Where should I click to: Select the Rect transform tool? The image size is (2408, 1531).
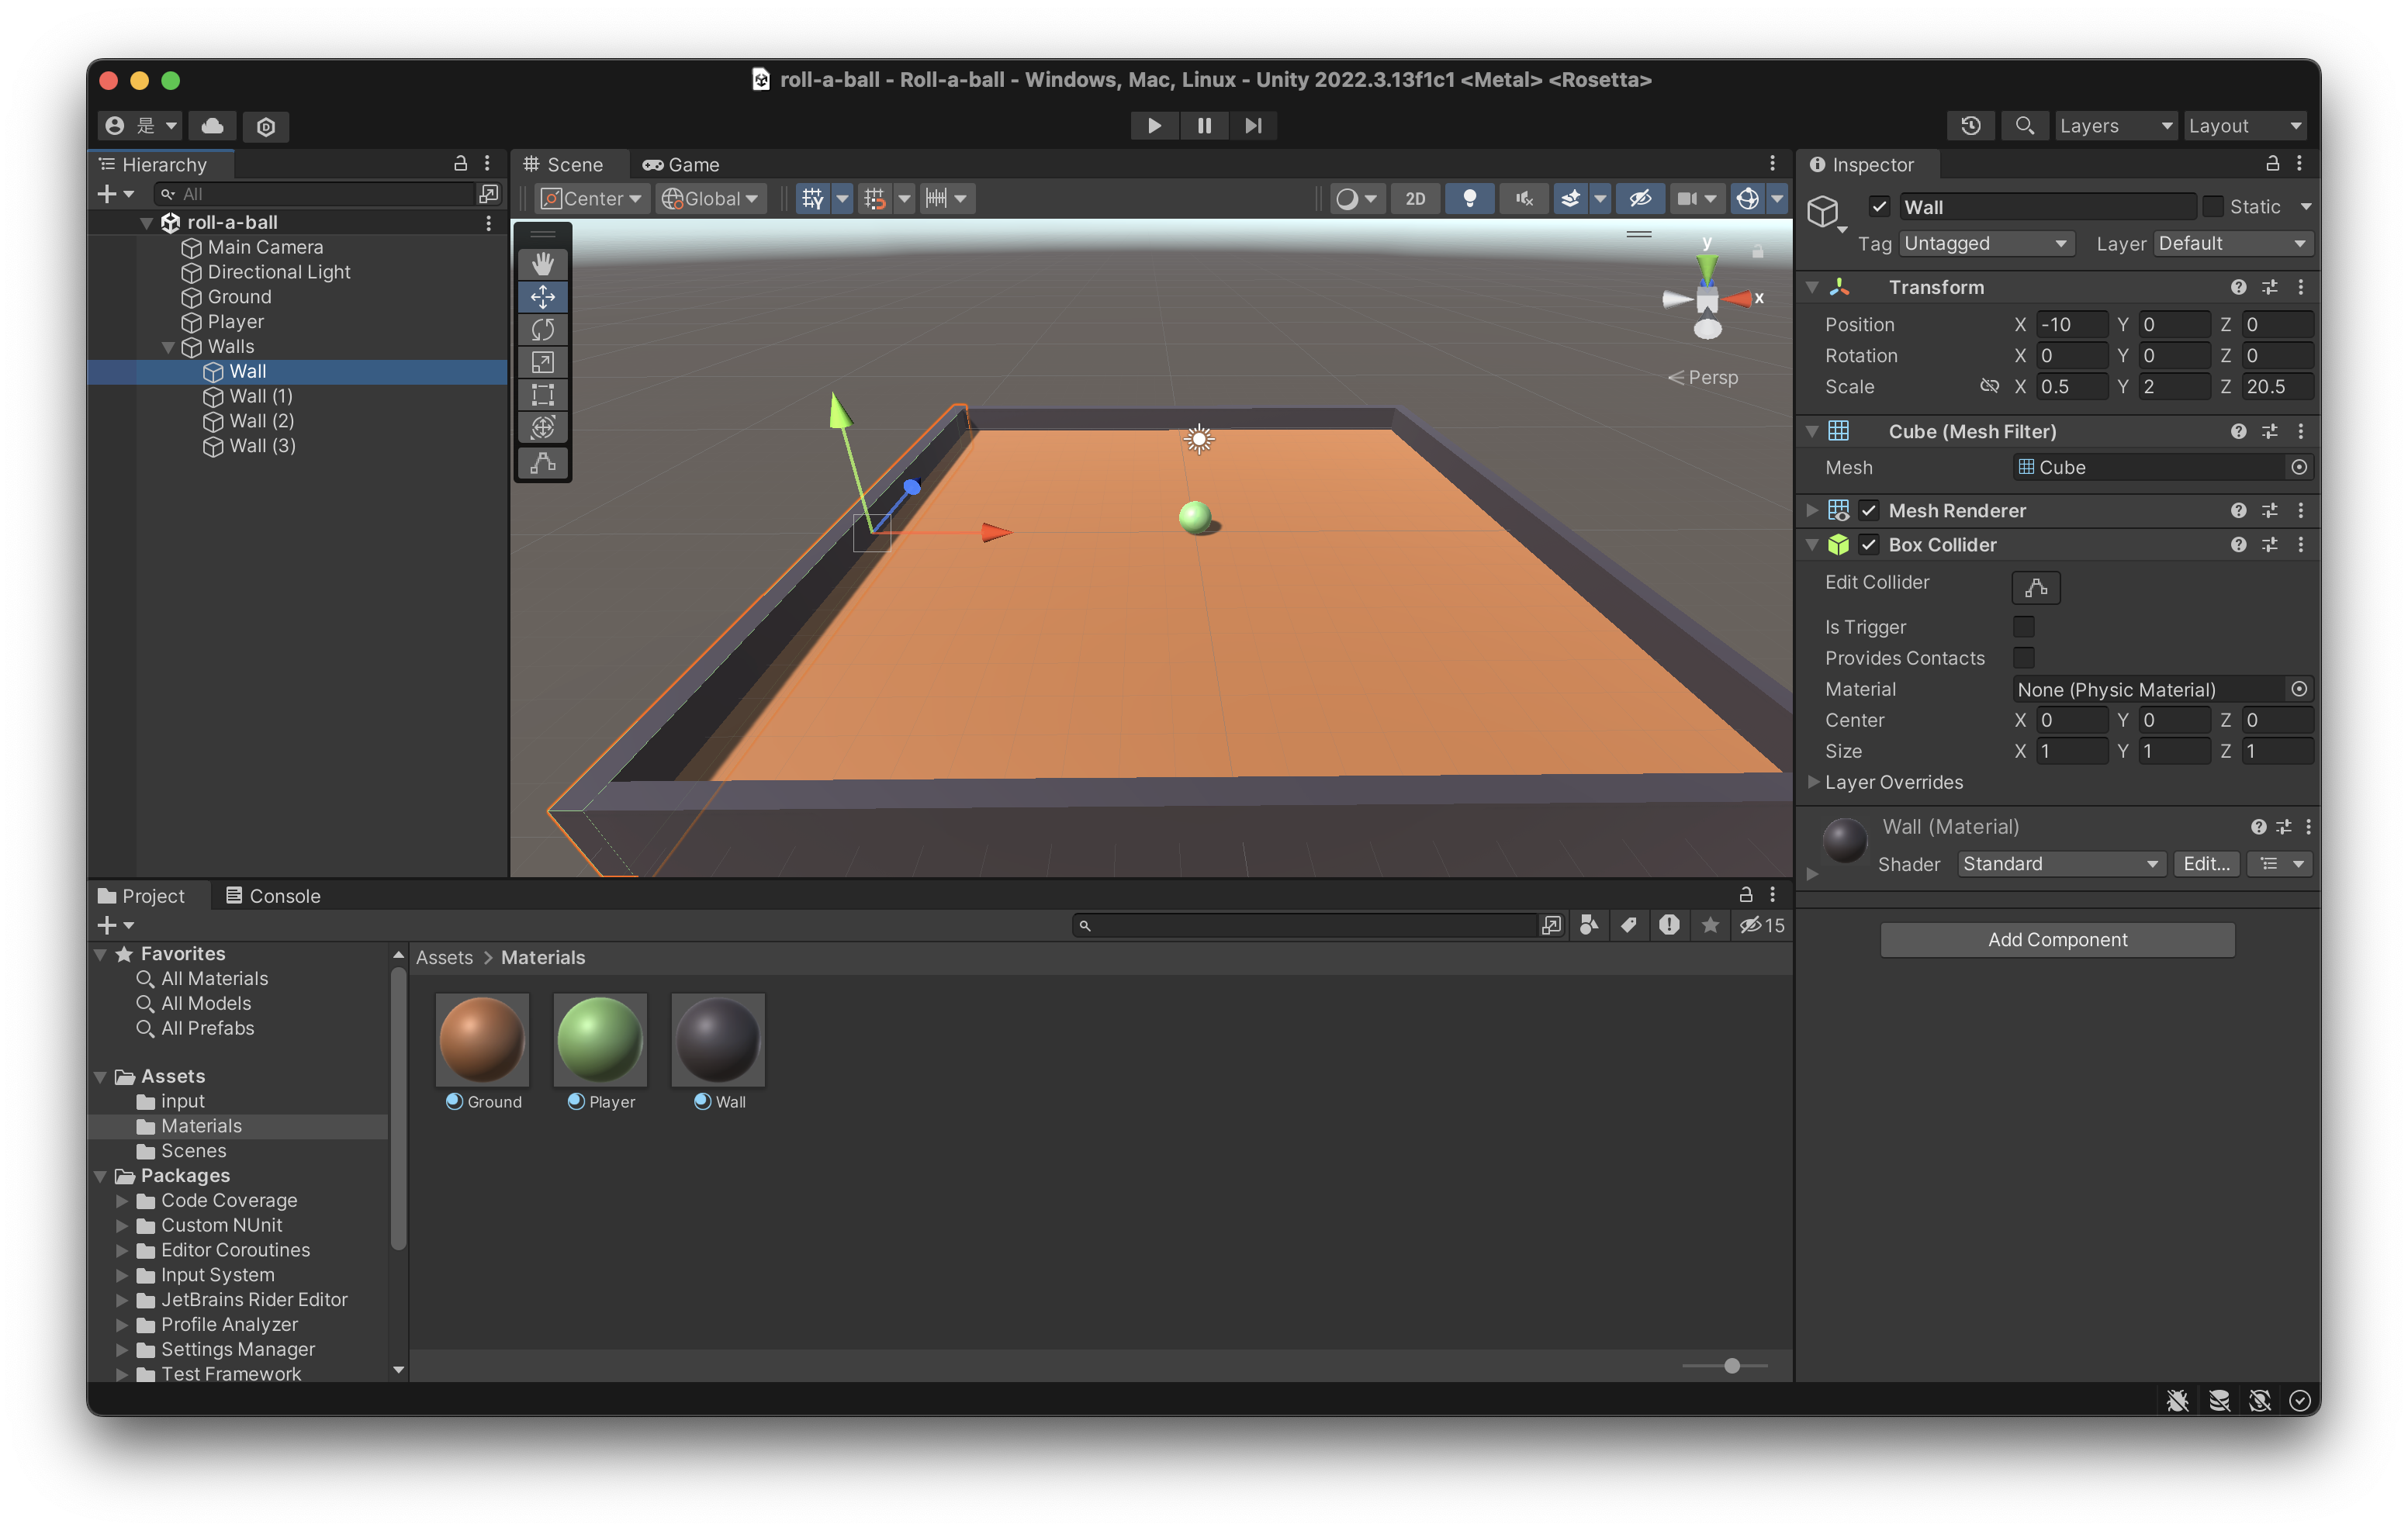543,395
